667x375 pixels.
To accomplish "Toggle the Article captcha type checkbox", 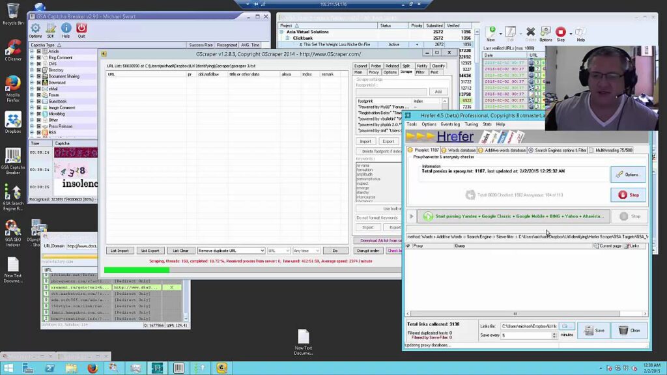I will tap(38, 51).
